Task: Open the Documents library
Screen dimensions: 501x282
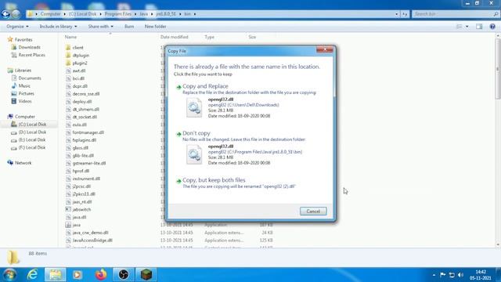Action: point(30,78)
